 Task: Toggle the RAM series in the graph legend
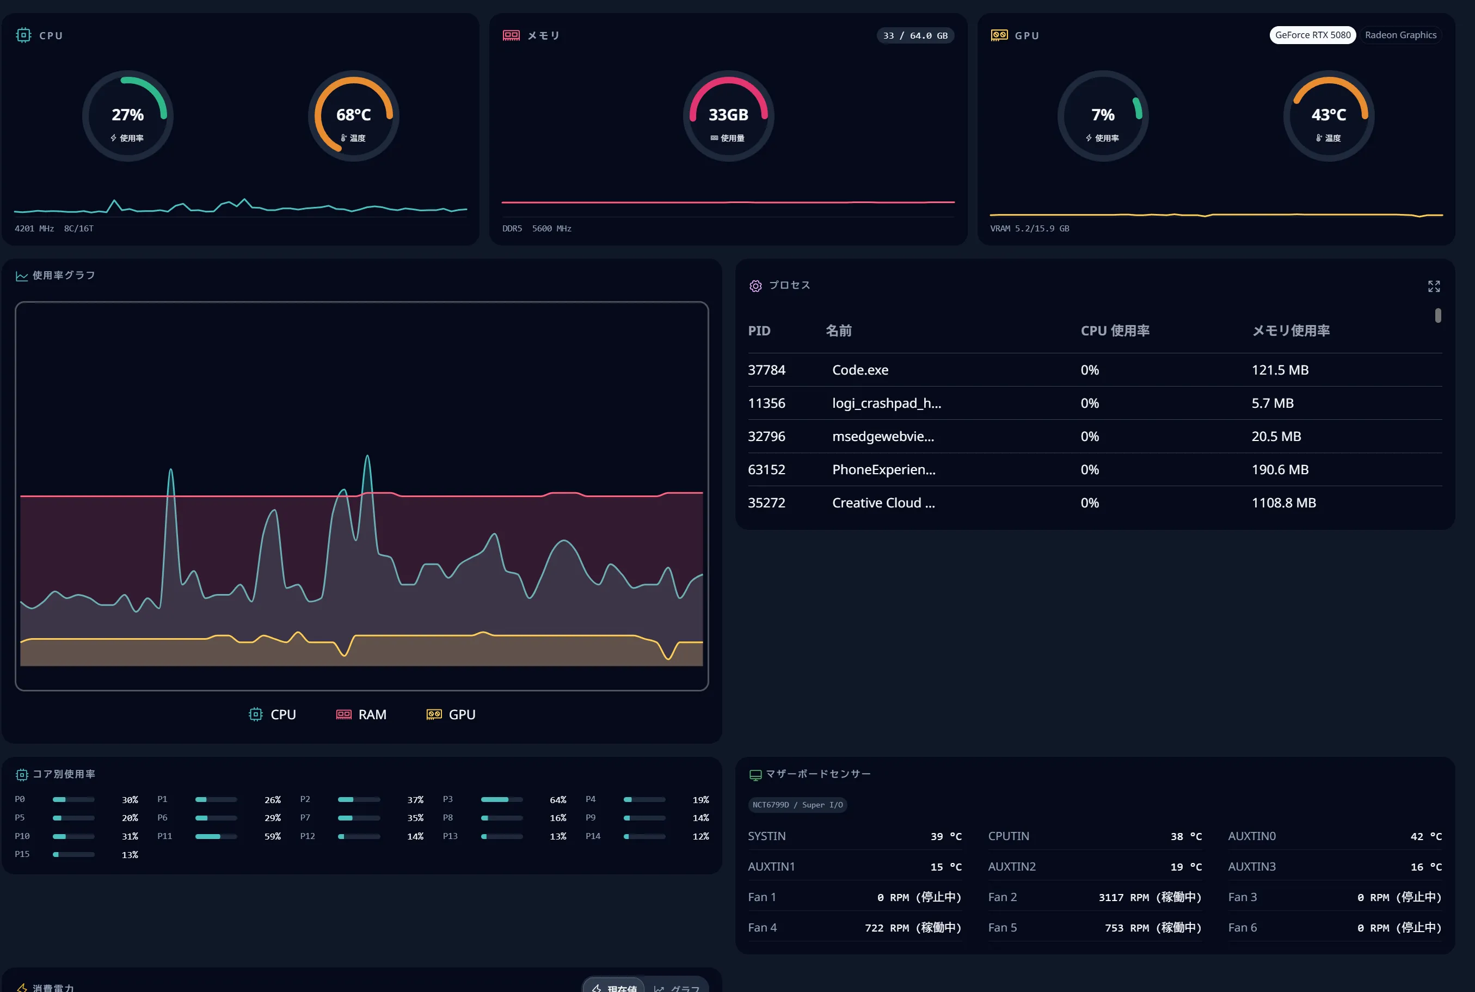pos(361,714)
